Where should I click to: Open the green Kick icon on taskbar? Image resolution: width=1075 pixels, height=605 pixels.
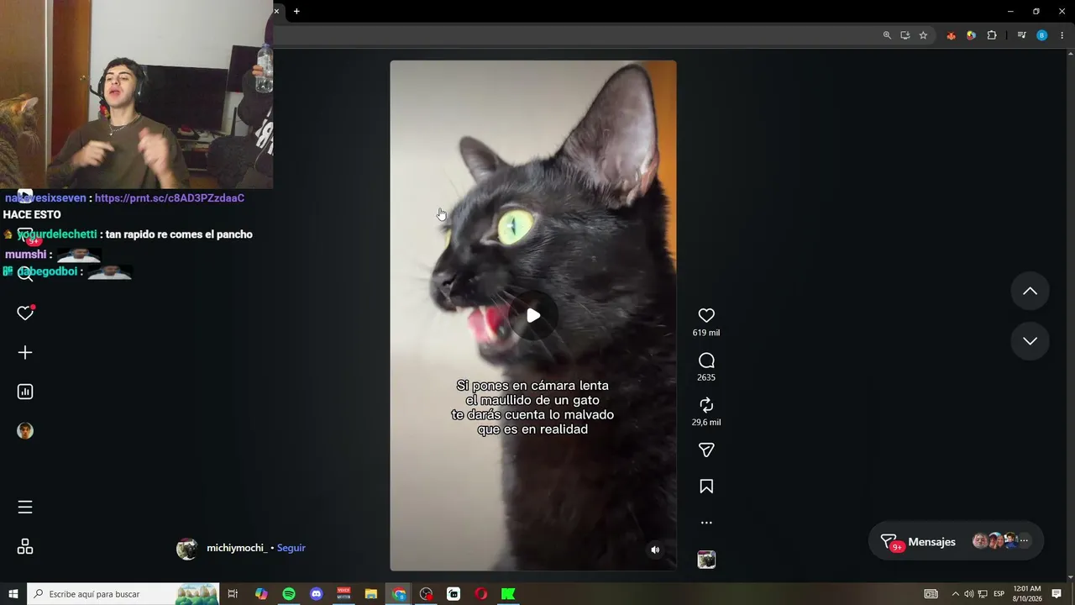508,594
